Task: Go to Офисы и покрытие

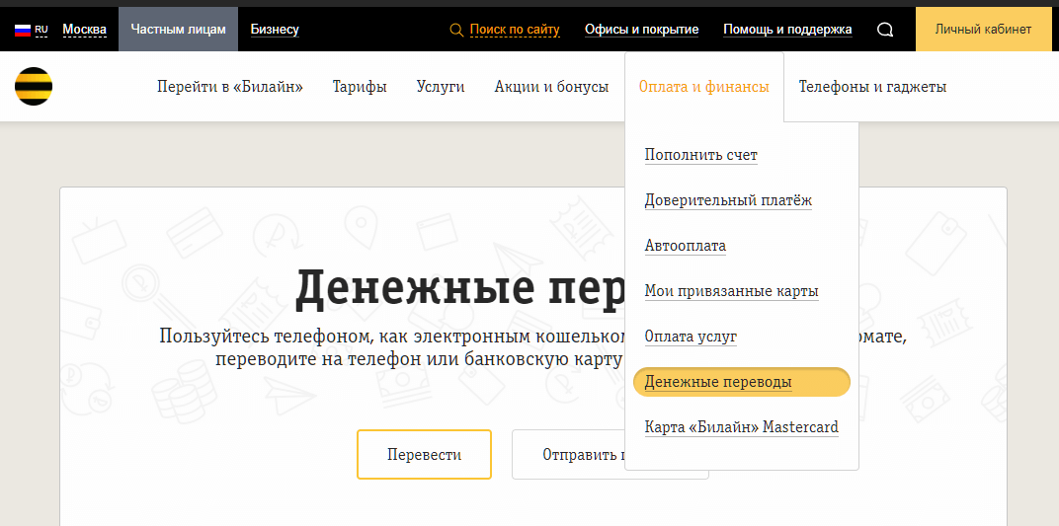Action: tap(641, 30)
